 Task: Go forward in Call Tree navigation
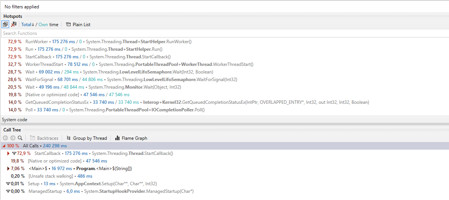[x=13, y=138]
